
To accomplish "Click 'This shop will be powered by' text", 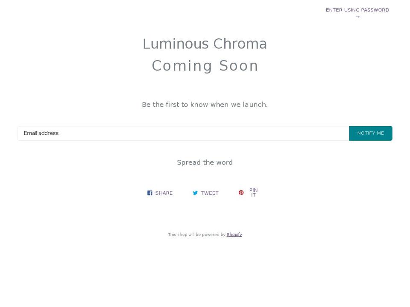I will 196,235.
